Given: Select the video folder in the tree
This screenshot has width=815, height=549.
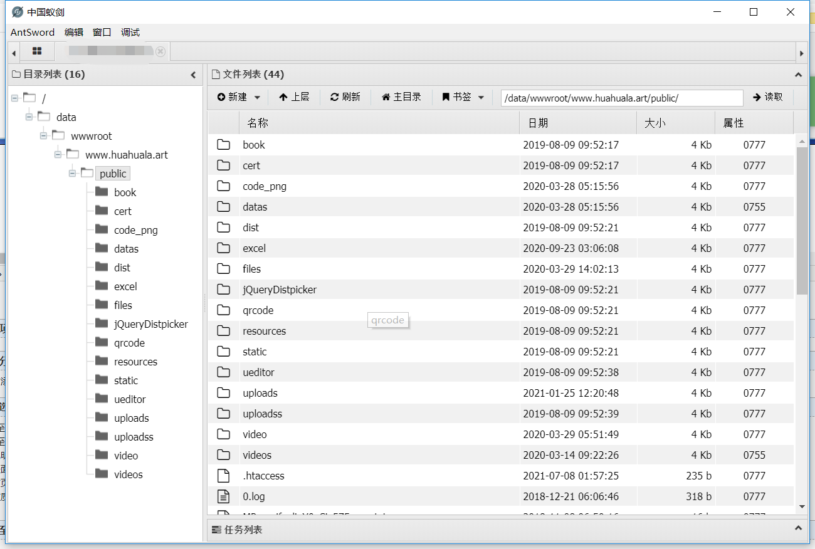Looking at the screenshot, I should point(126,456).
